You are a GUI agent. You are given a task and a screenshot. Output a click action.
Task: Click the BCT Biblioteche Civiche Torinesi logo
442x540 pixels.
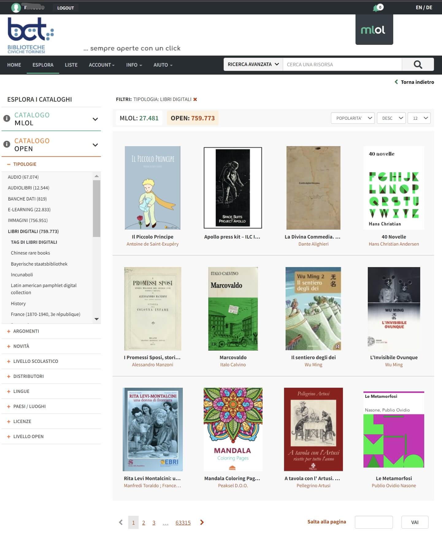click(30, 35)
